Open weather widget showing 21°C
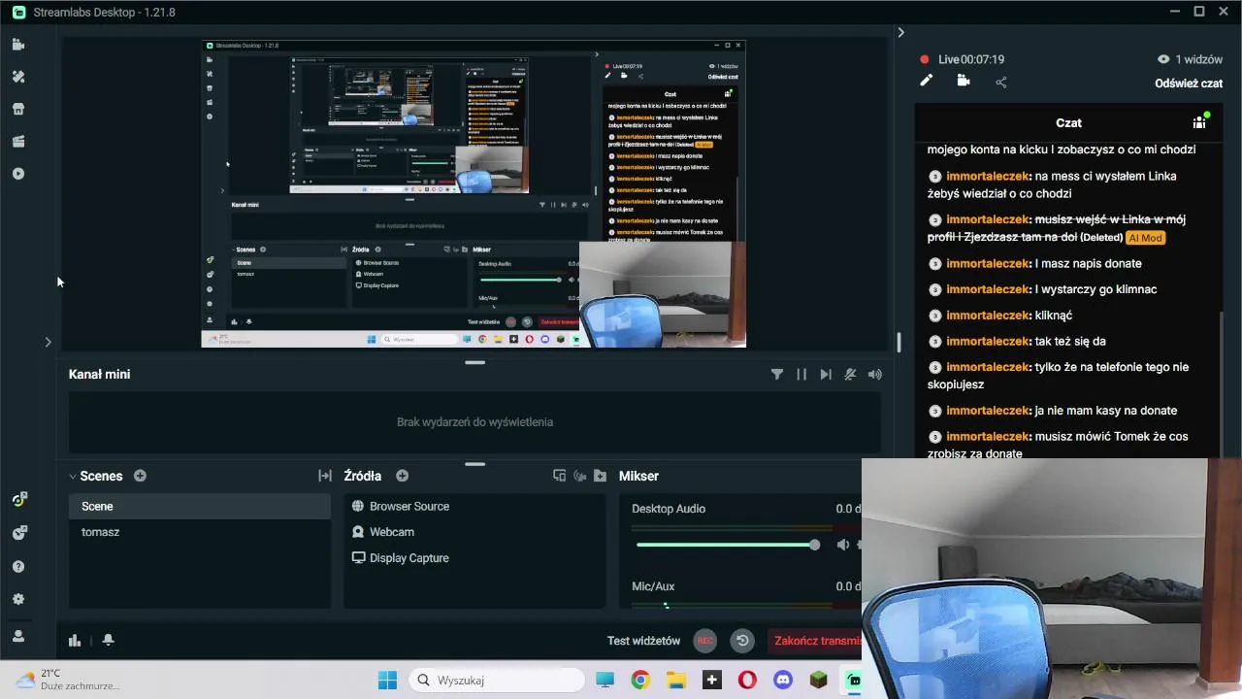1242x699 pixels. tap(66, 680)
